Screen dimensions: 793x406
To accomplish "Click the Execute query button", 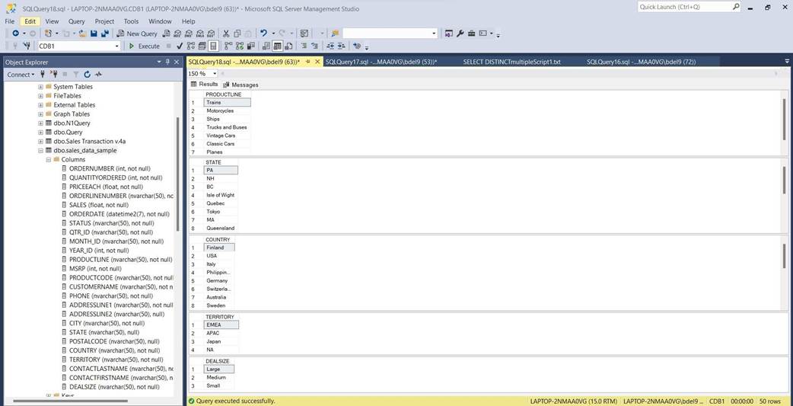I will pyautogui.click(x=144, y=46).
